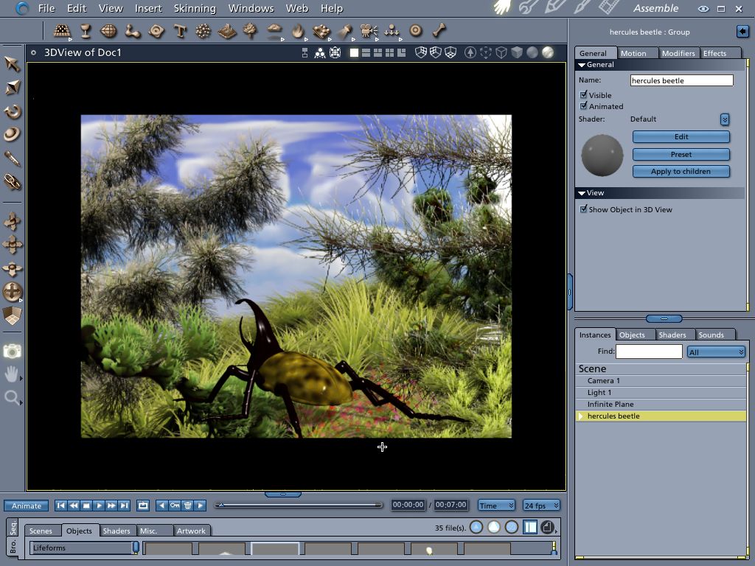Click the delete keyframe trash icon
Viewport: 755px width, 566px height.
187,506
